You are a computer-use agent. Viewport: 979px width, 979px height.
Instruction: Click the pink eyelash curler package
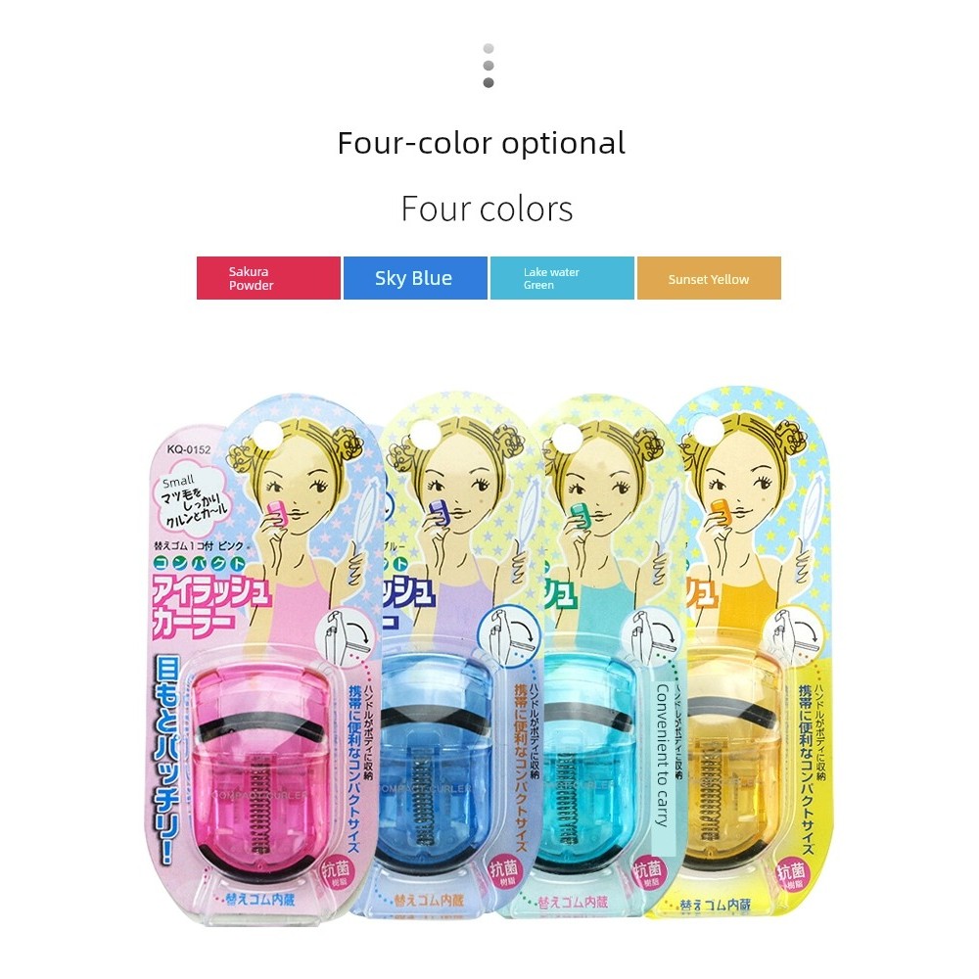pos(262,662)
